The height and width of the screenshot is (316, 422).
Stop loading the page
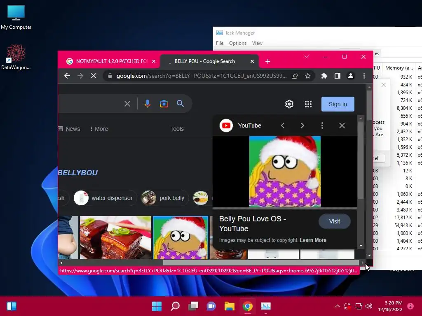point(94,76)
